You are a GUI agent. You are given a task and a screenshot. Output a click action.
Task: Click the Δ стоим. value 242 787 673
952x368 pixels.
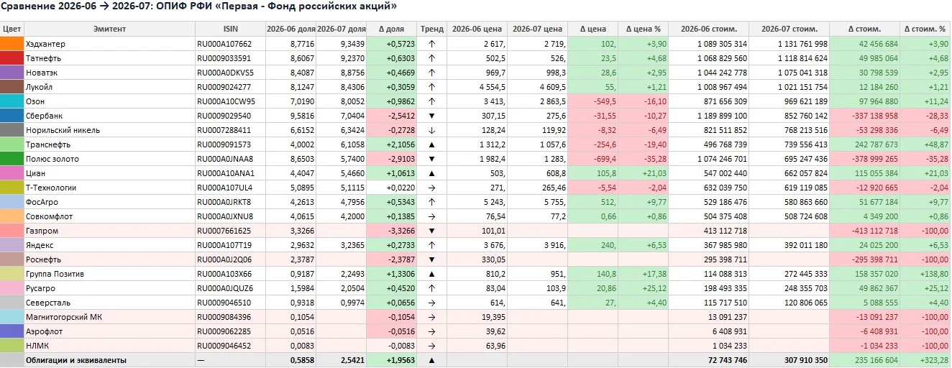point(872,144)
